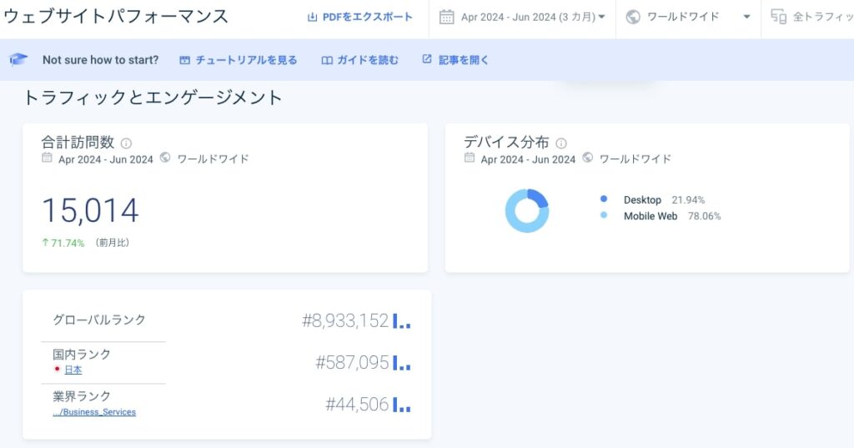This screenshot has width=854, height=448.
Task: Click the info icon next to デバイス分布
Action: coord(561,143)
